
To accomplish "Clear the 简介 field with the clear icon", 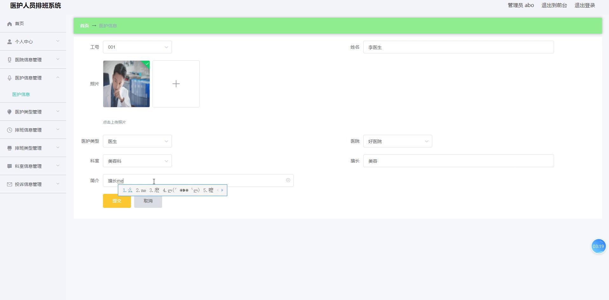I will (288, 180).
